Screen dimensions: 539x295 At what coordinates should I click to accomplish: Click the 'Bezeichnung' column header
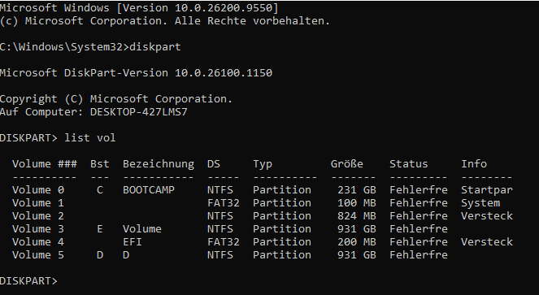coord(159,164)
